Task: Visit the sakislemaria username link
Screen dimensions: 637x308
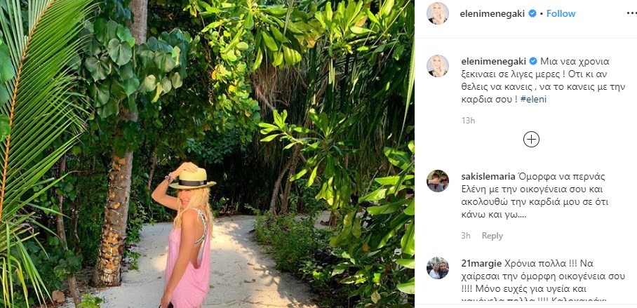Action: tap(489, 175)
